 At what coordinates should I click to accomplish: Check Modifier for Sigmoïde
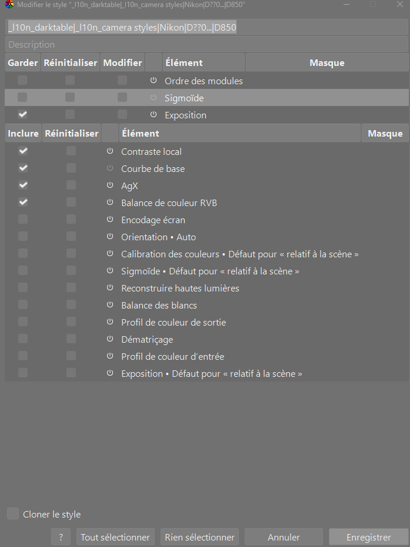point(122,97)
